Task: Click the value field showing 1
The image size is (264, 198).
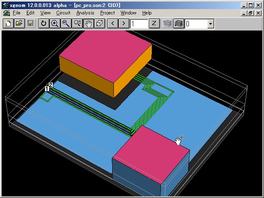Action: click(139, 24)
